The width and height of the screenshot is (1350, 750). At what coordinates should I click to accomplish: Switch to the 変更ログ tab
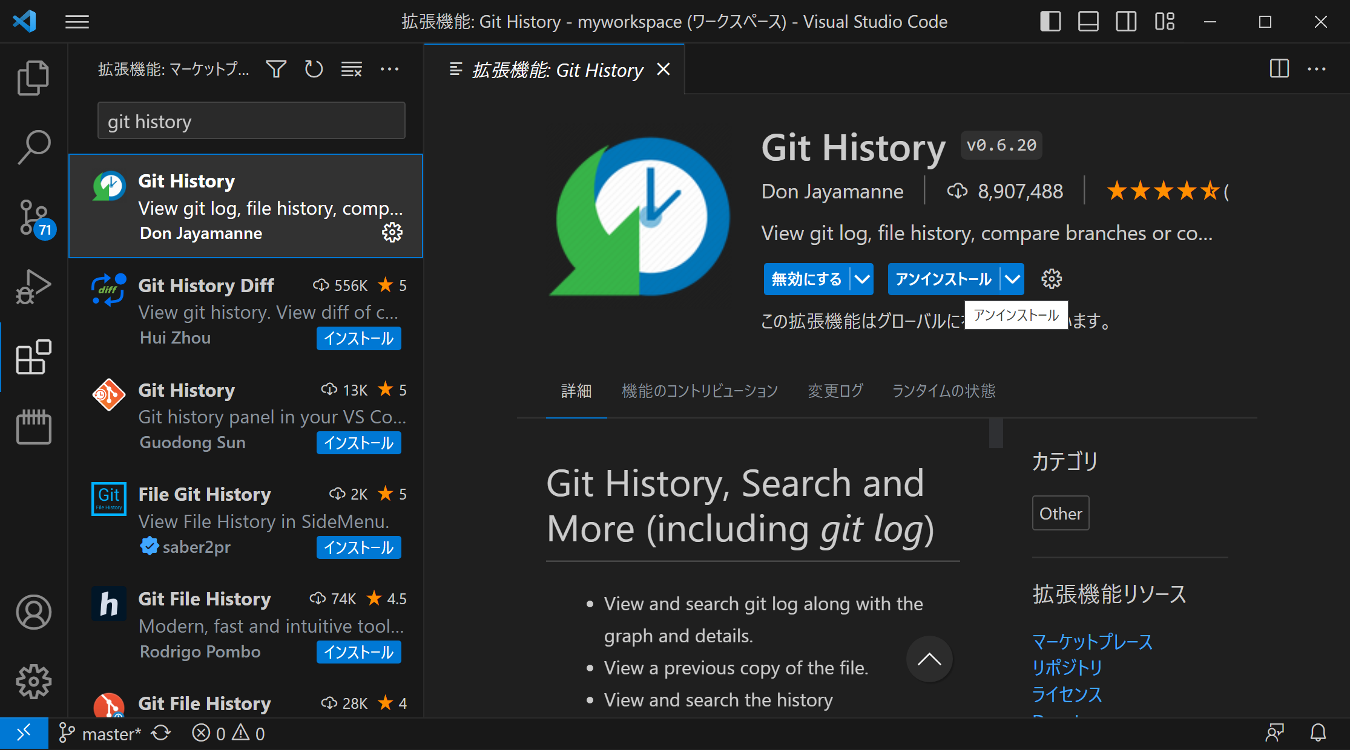835,391
